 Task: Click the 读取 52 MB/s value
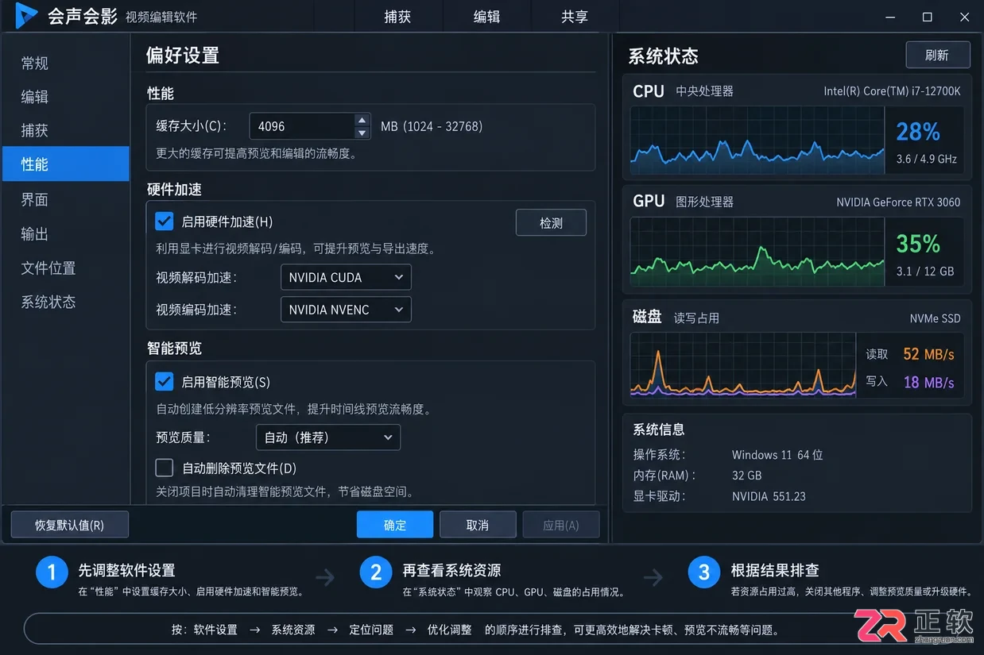pos(928,354)
